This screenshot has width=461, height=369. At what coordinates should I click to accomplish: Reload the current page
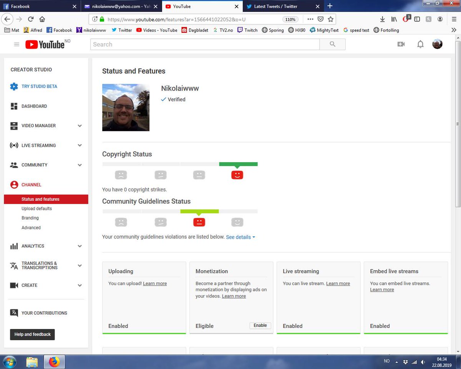tap(31, 19)
